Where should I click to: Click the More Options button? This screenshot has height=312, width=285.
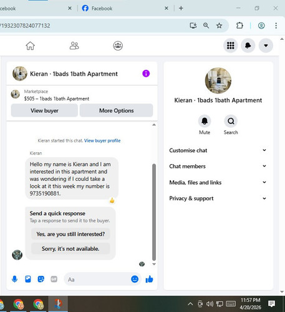(117, 110)
